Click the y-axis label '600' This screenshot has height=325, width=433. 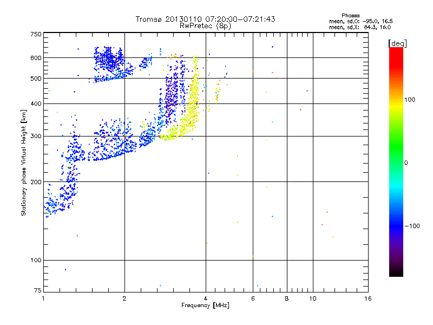36,58
